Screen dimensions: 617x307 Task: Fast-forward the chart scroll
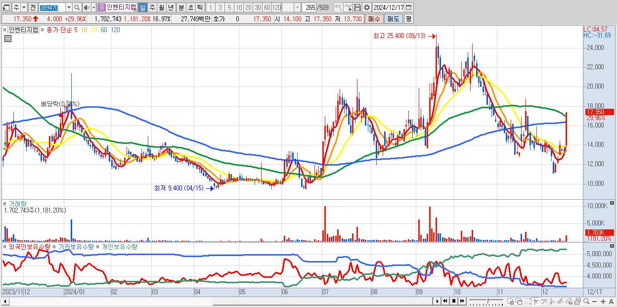click(462, 301)
